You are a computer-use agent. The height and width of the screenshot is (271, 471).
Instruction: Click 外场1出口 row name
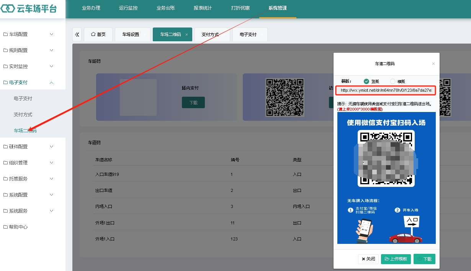click(x=105, y=223)
